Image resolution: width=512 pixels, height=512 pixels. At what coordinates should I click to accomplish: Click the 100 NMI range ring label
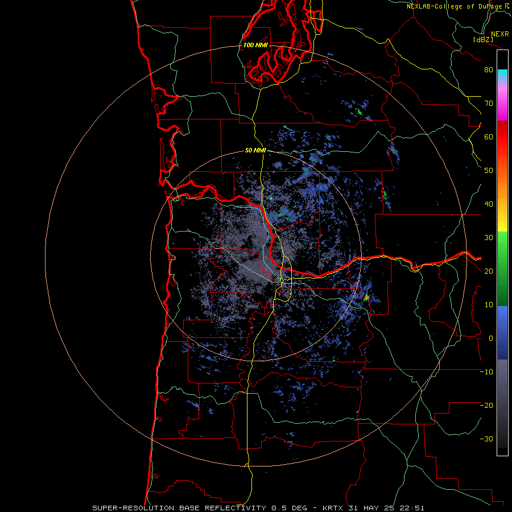(255, 45)
